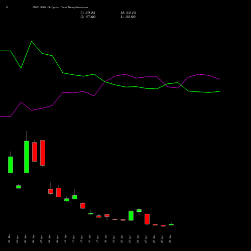Viewport: 251px width, 251px height.
Task: Select the large red candle above 07 Apr
Action: pos(43,153)
